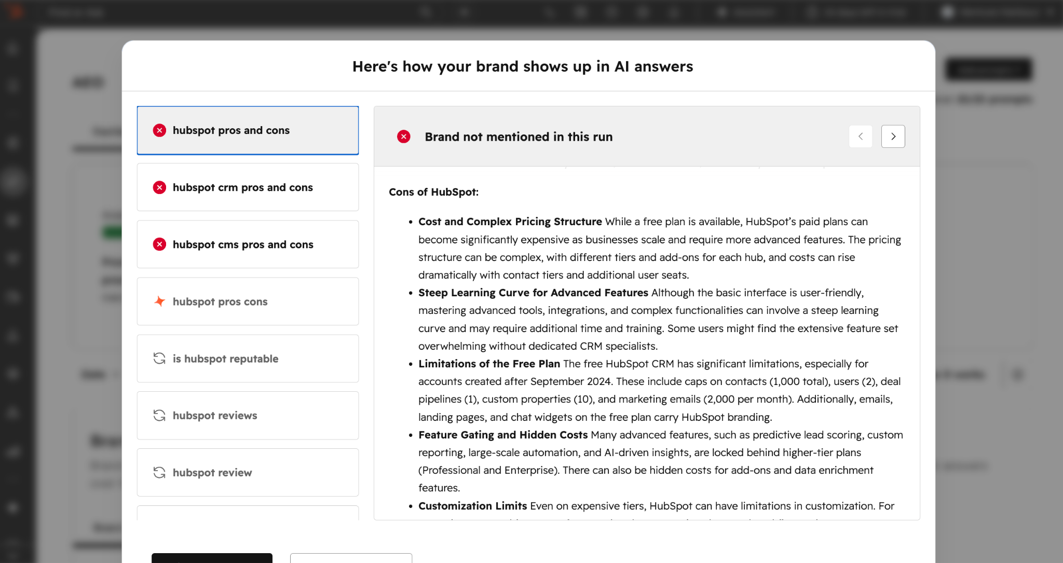Select the 'hubspot cms pros and cons' prompt
The height and width of the screenshot is (563, 1063).
[248, 244]
